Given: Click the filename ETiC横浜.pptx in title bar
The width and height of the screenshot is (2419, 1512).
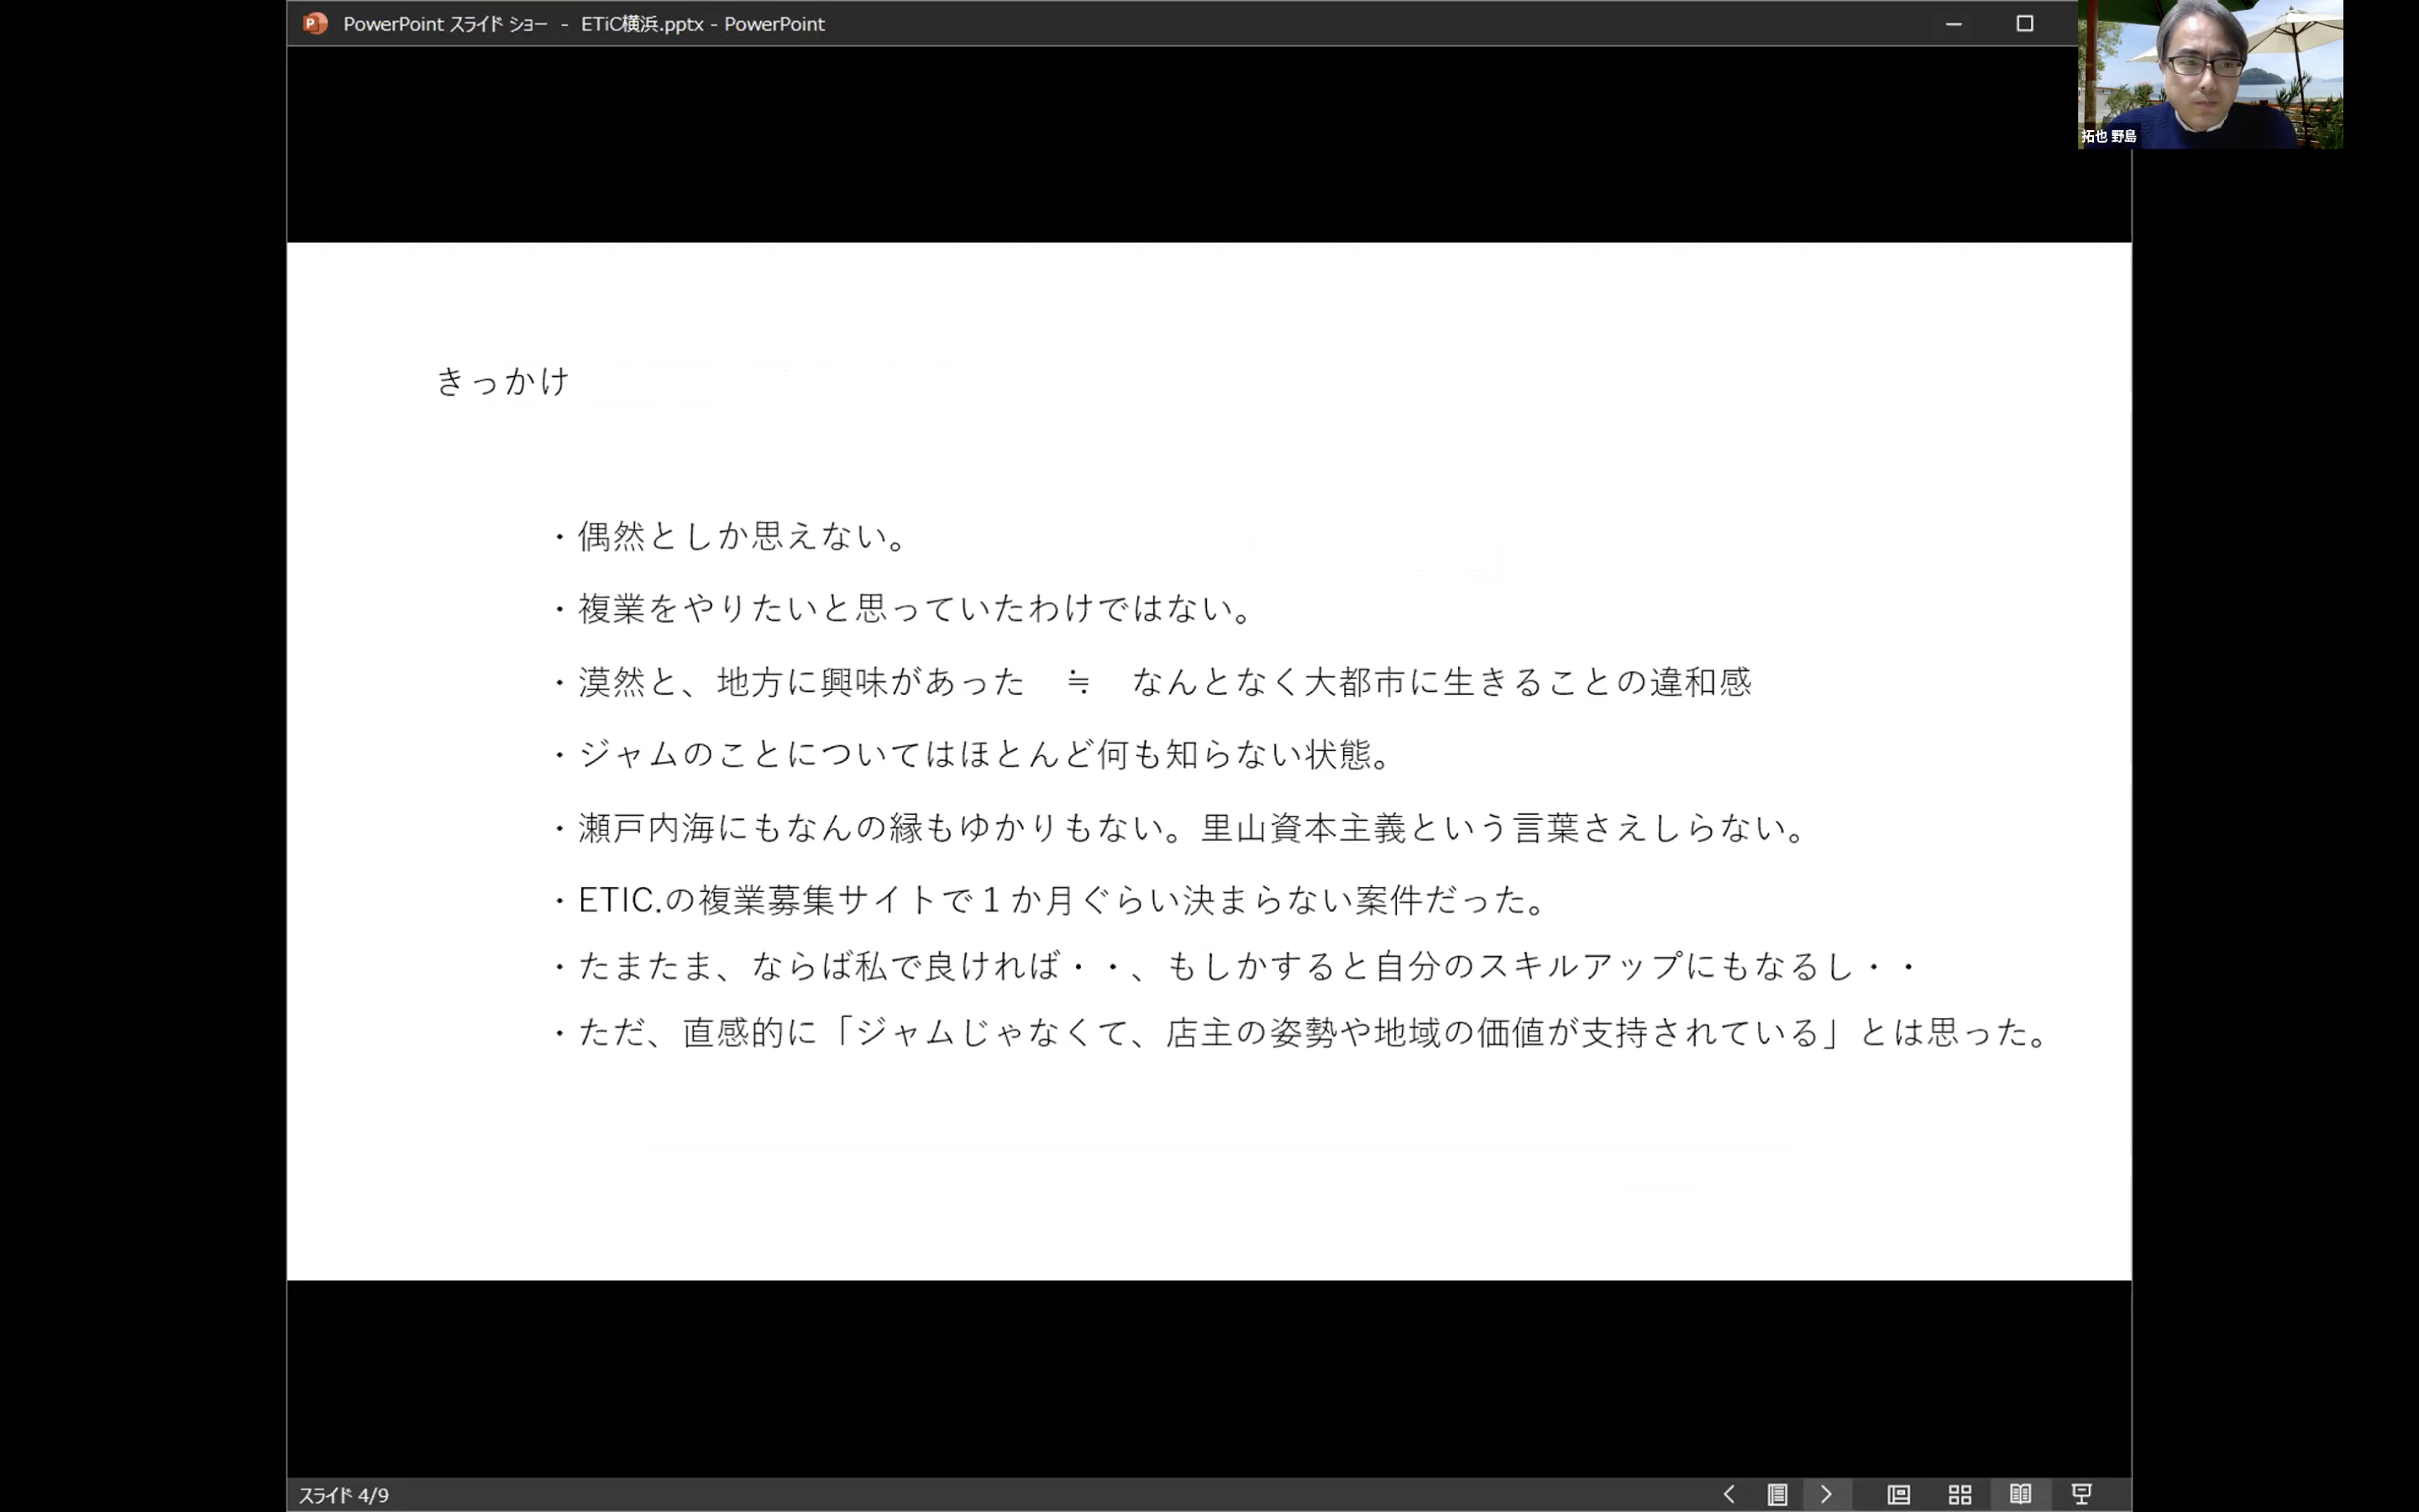Looking at the screenshot, I should tap(647, 23).
